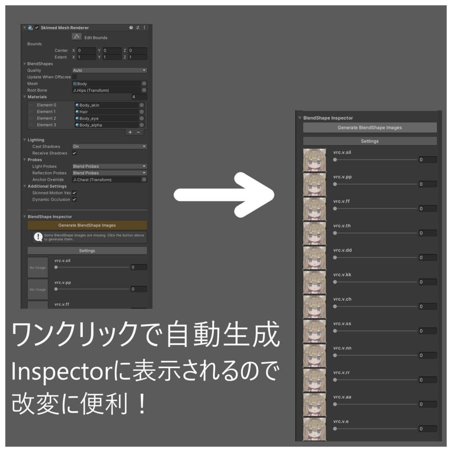Toggle the Dynamic Occlusion checkbox
452x452 pixels.
73,200
